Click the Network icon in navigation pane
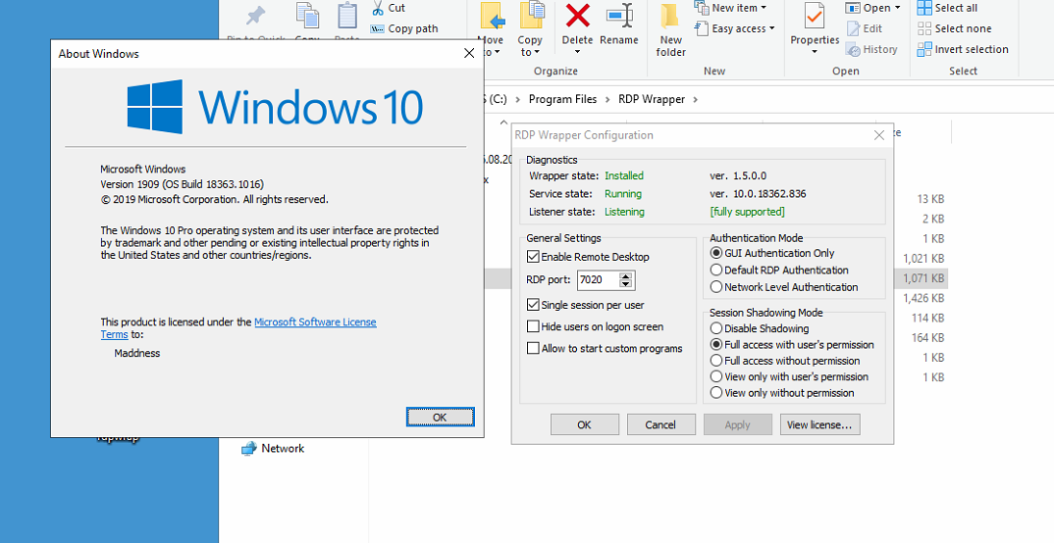The width and height of the screenshot is (1054, 543). 248,448
